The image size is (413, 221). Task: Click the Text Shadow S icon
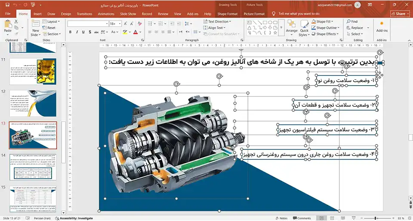[x=90, y=32]
